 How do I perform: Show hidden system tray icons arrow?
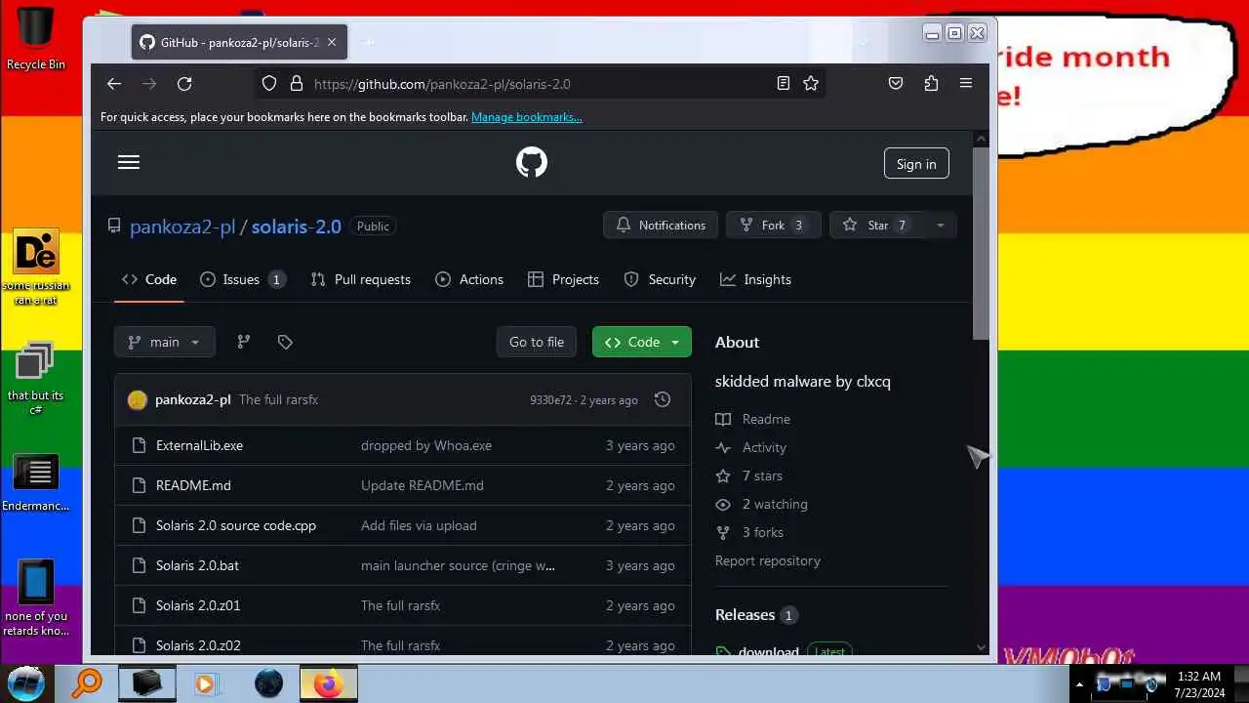pos(1080,683)
